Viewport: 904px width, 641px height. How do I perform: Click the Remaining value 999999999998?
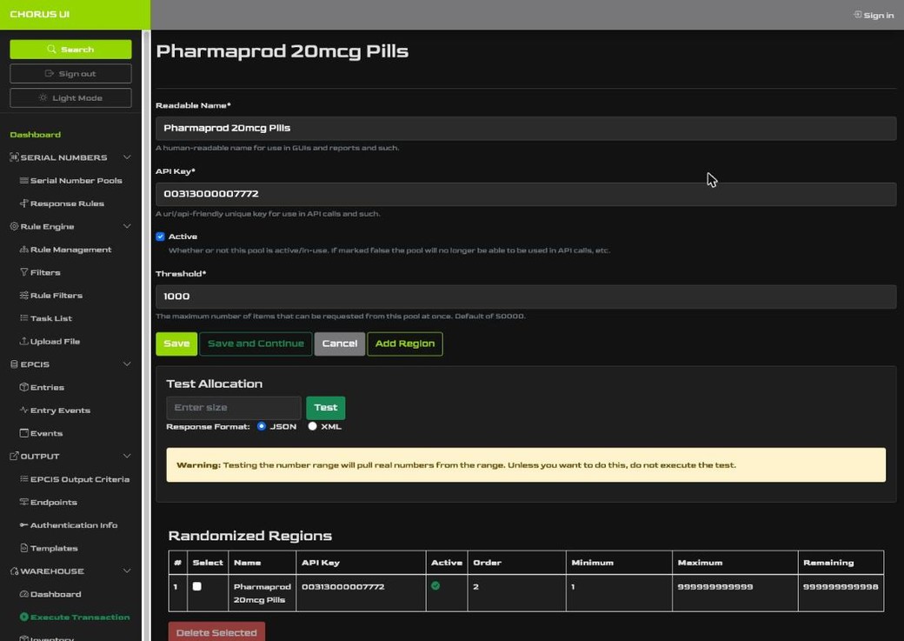(x=841, y=587)
